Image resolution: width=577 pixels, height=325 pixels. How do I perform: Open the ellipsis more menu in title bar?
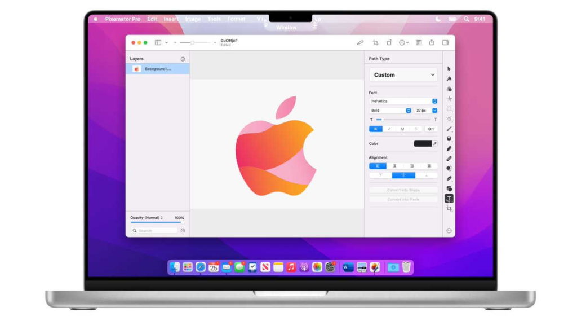click(x=403, y=43)
